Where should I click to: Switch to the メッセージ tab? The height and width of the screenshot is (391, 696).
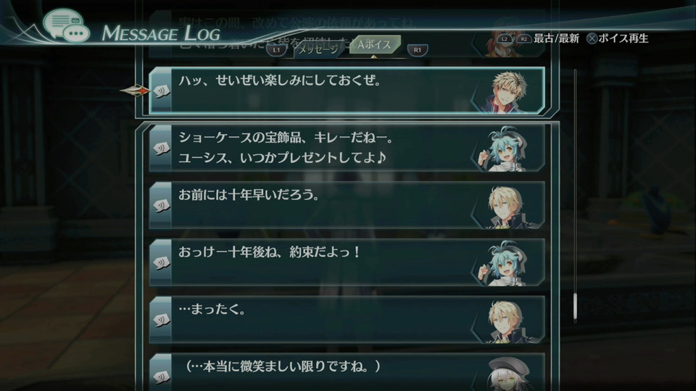click(318, 50)
